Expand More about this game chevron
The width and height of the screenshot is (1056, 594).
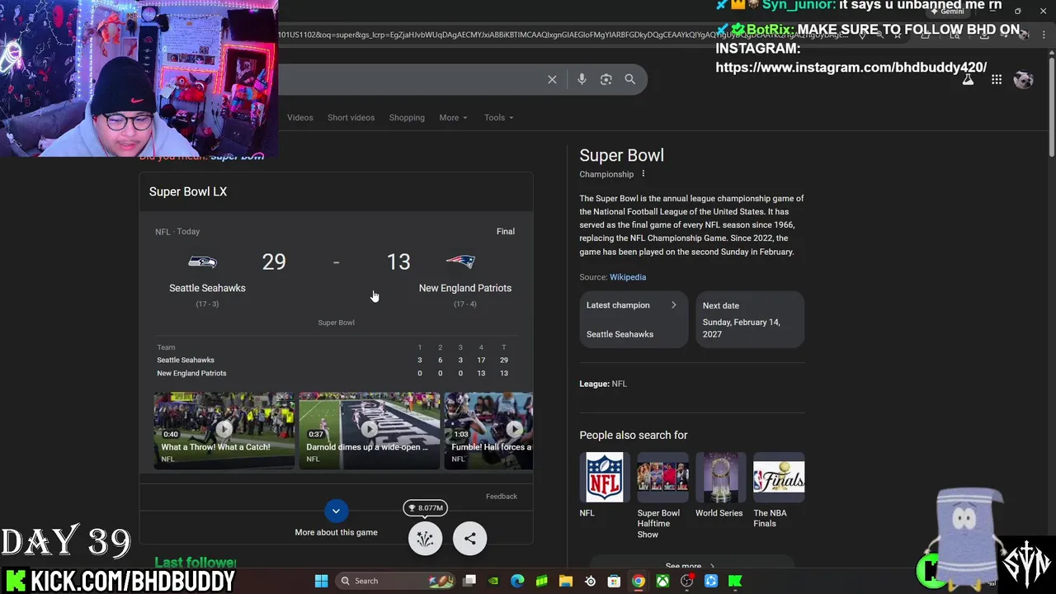tap(336, 511)
